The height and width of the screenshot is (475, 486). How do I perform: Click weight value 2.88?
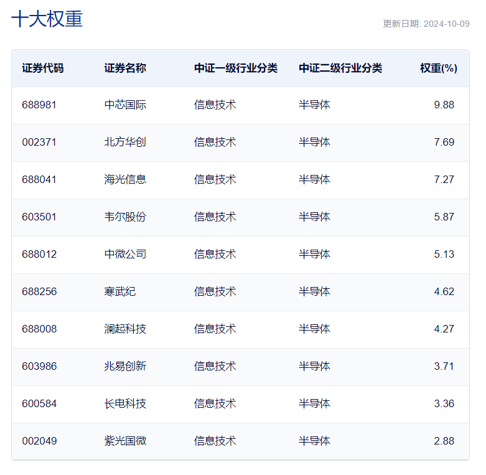444,441
